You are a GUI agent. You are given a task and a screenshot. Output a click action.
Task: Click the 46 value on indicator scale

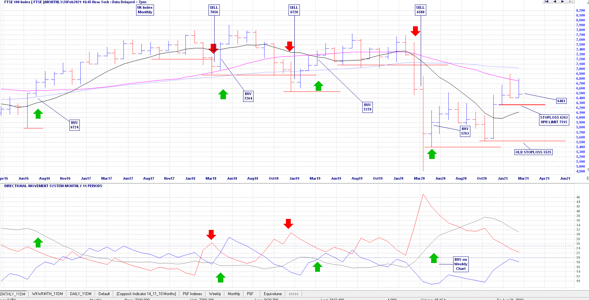(578, 197)
